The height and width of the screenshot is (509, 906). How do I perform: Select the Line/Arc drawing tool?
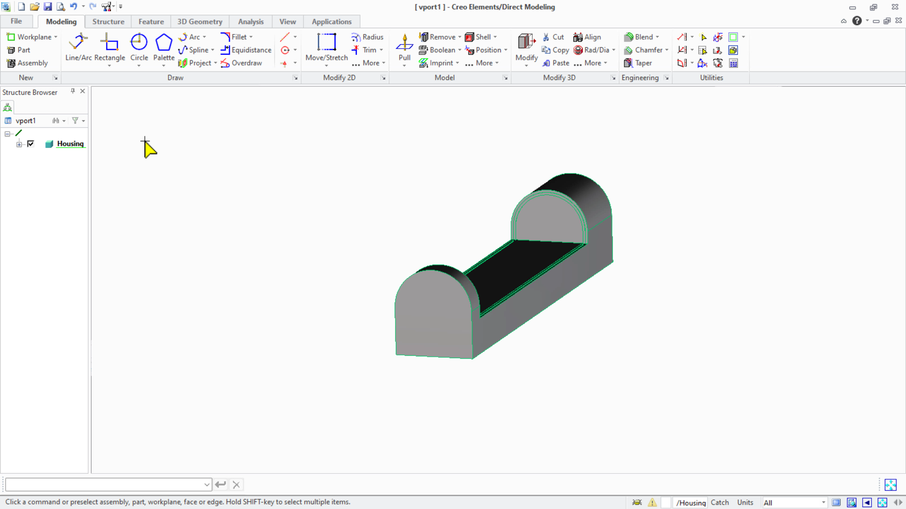(78, 47)
